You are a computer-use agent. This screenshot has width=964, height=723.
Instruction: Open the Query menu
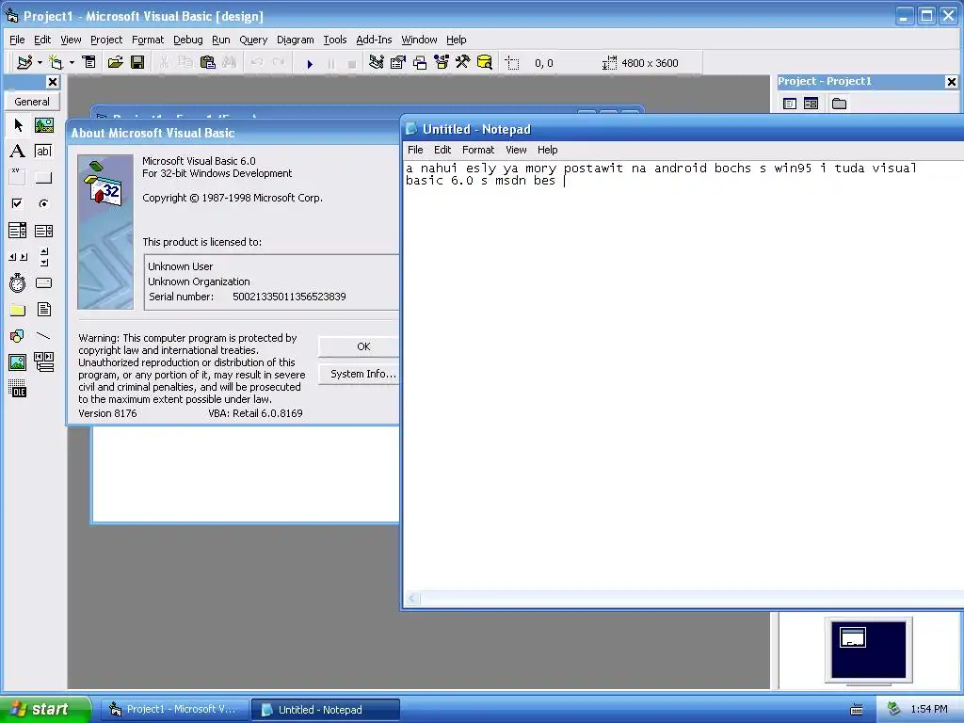tap(253, 40)
